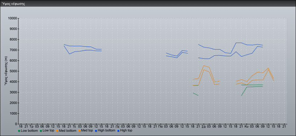Click the orange swatch beside Med bottom
The width and height of the screenshot is (296, 136).
coord(58,131)
